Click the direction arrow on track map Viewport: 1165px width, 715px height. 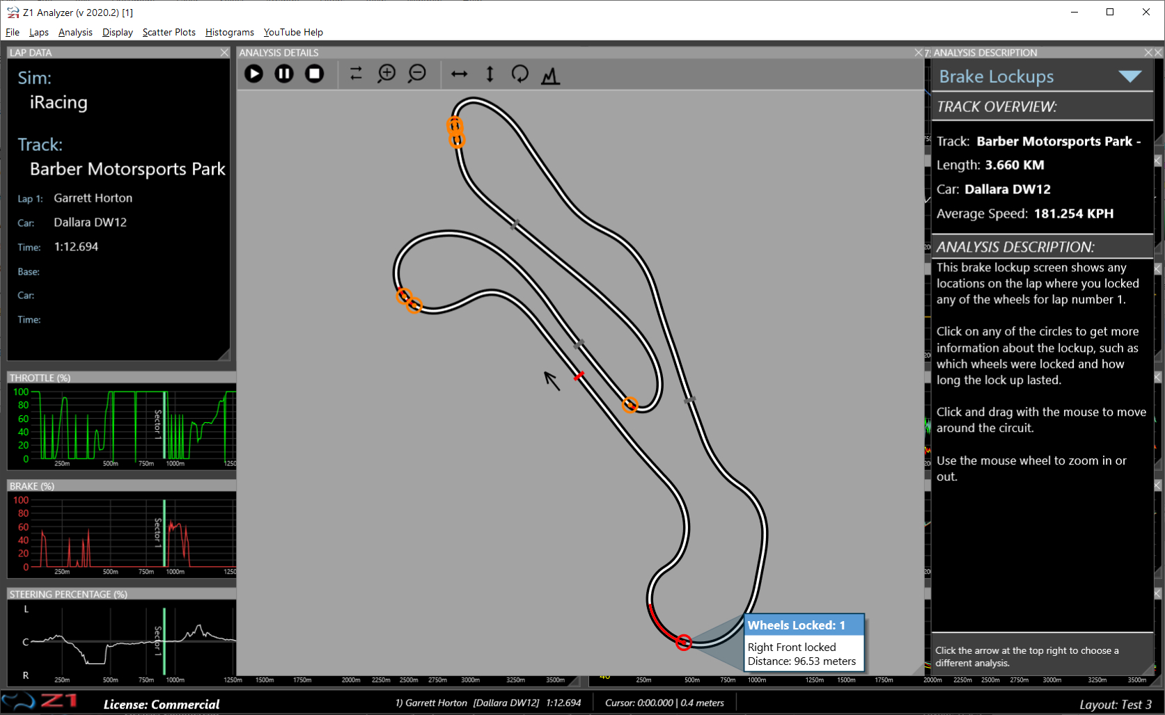[x=552, y=380]
